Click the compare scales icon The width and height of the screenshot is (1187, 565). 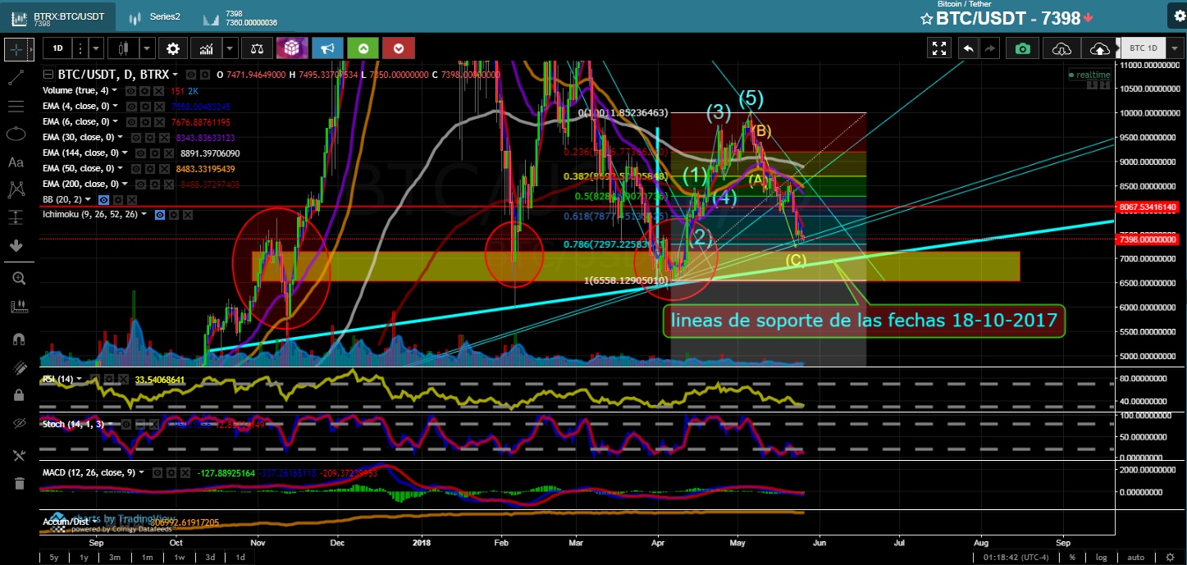coord(258,48)
